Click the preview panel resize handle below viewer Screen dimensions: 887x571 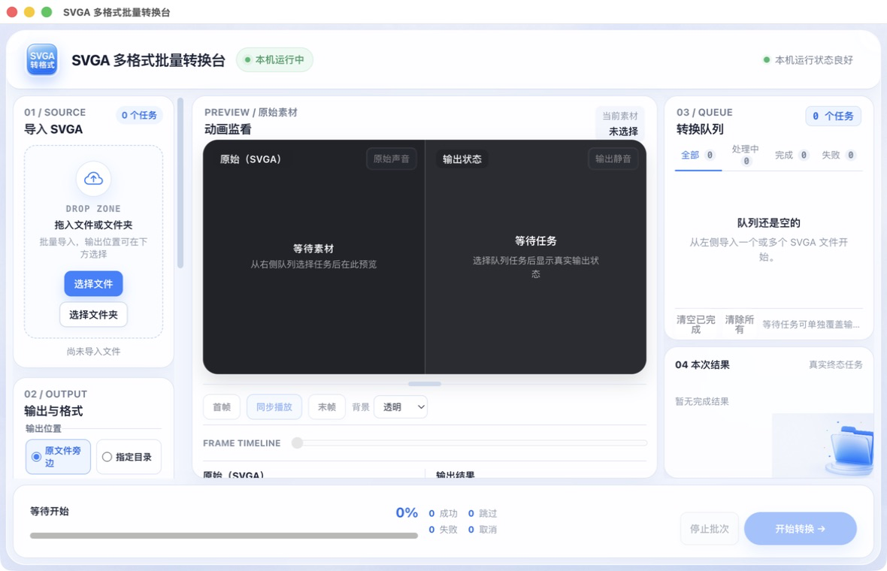pos(425,384)
